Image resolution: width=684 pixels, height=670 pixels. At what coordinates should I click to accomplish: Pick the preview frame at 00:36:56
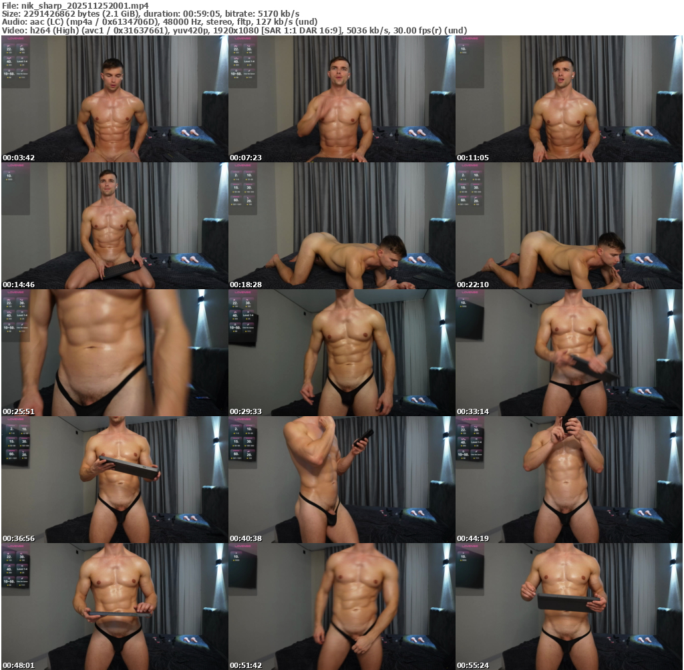click(x=114, y=480)
